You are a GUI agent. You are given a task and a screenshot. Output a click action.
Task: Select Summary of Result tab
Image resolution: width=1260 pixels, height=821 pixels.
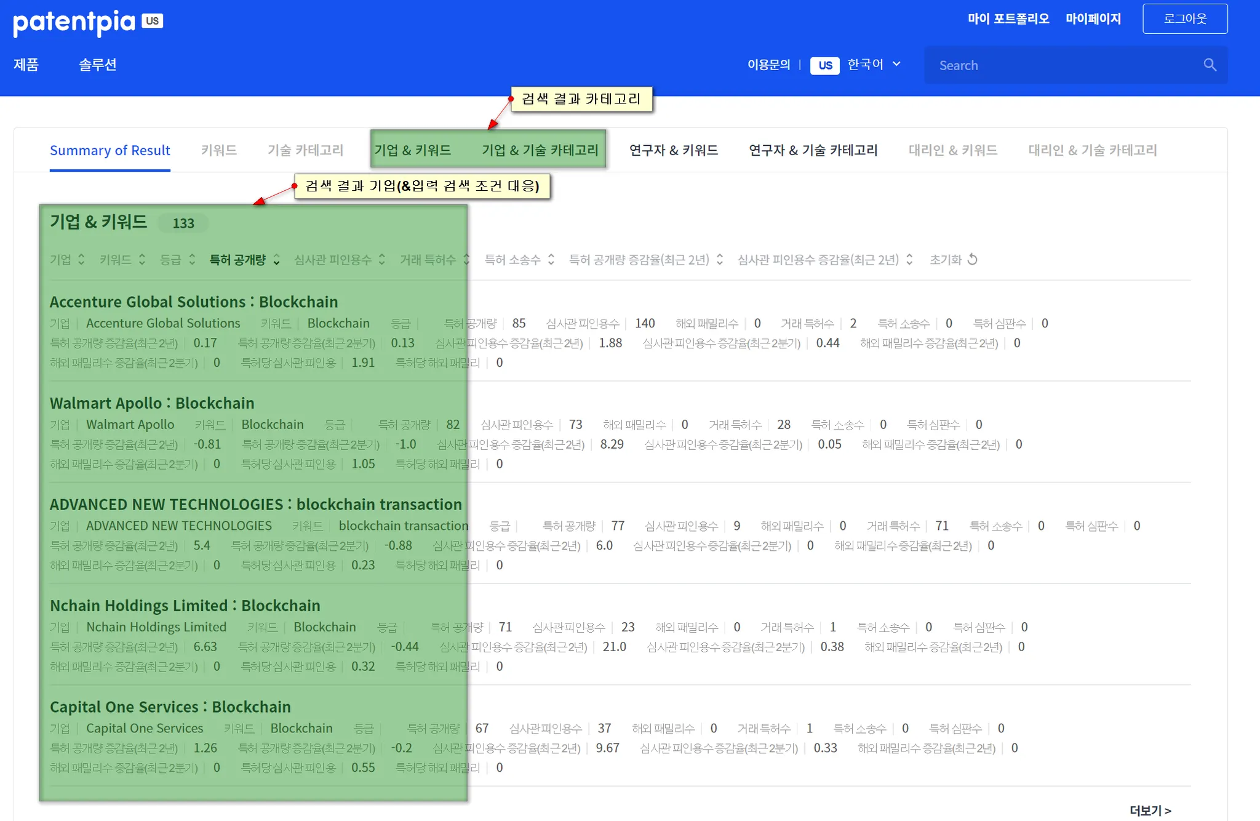pyautogui.click(x=110, y=150)
